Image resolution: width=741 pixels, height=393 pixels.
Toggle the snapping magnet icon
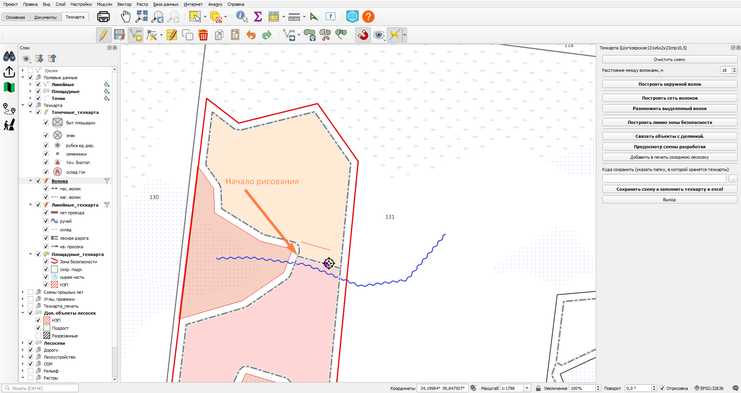tap(363, 35)
